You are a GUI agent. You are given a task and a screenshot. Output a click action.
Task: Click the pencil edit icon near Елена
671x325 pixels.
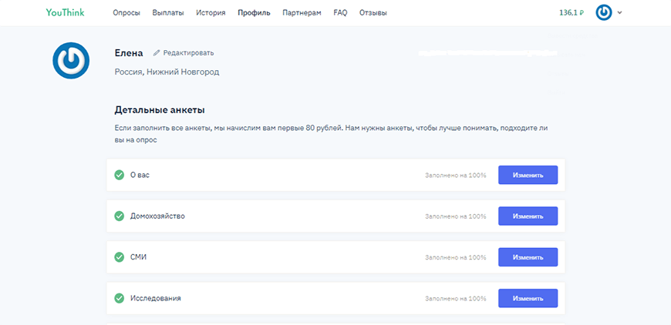pyautogui.click(x=157, y=53)
